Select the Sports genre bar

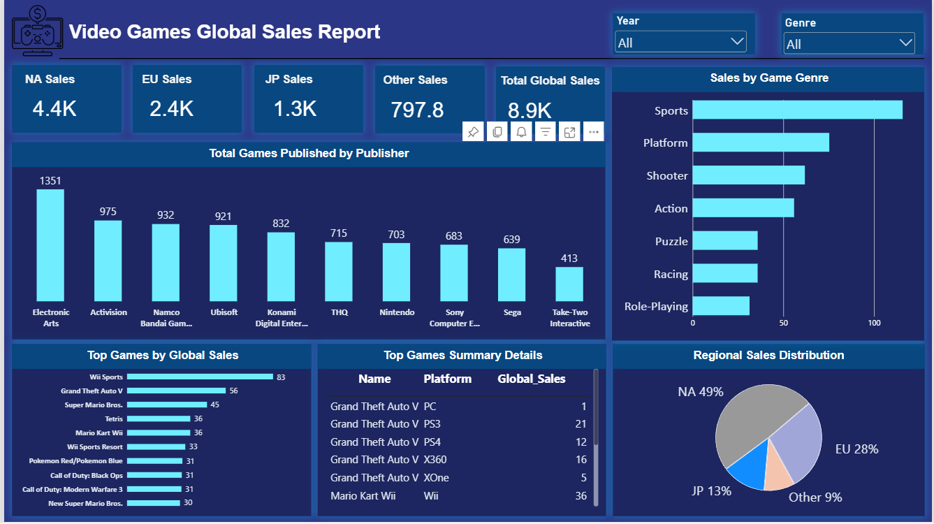(x=798, y=110)
